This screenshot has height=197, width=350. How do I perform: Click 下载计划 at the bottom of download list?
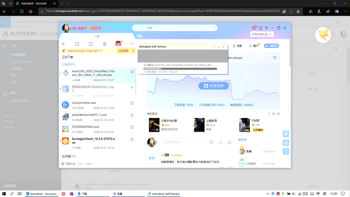click(x=68, y=164)
